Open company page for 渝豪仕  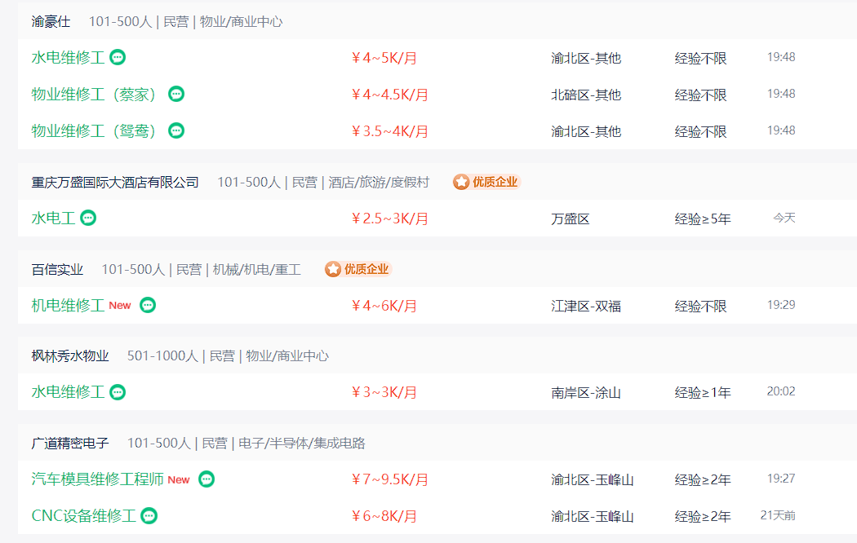51,22
